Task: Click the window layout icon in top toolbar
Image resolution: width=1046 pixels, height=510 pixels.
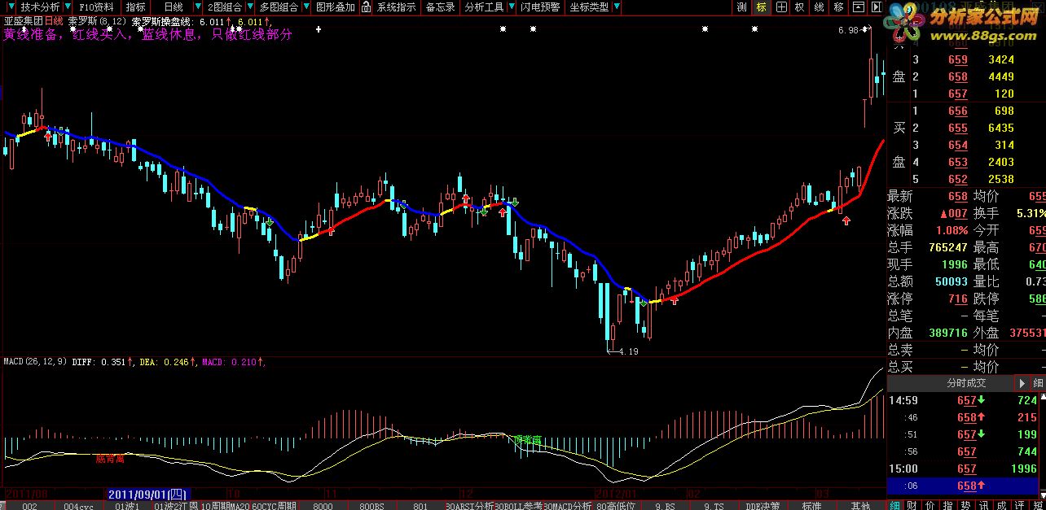Action: tap(859, 7)
